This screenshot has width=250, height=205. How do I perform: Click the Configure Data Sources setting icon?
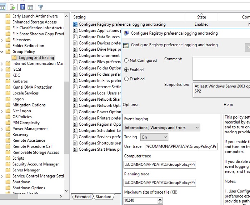coord(75,37)
